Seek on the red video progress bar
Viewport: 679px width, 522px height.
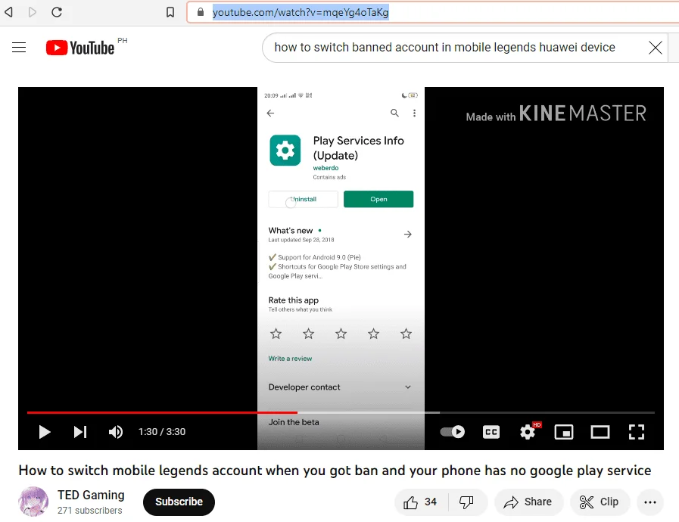[162, 412]
